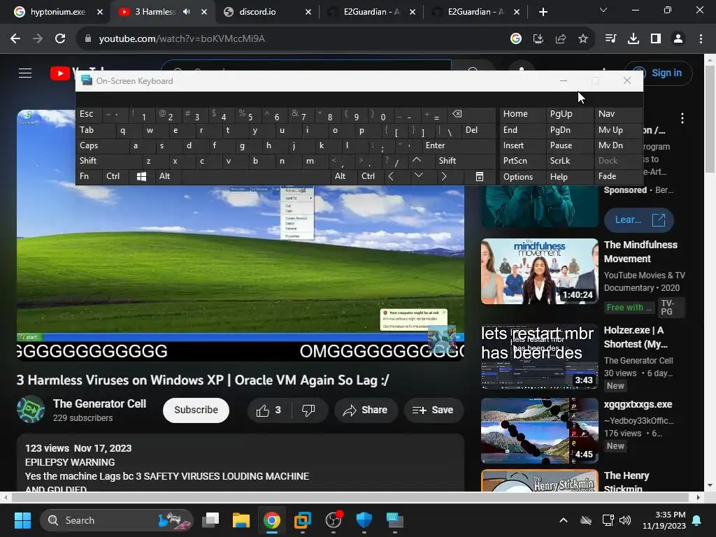Click the right arrow key on keyboard

pos(443,176)
